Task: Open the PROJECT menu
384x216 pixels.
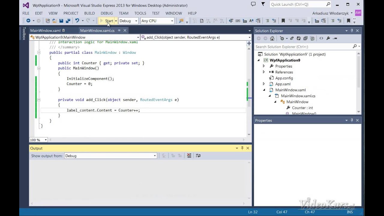Action: coord(71,13)
